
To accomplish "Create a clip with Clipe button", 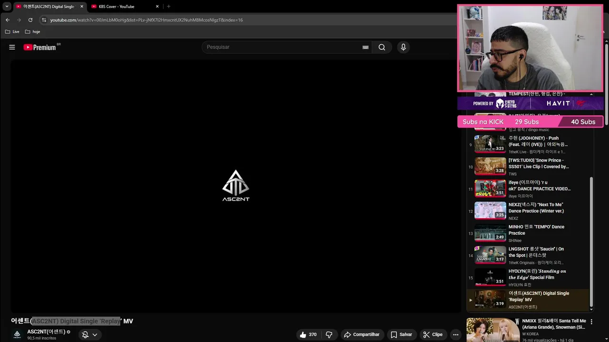I will [433, 334].
